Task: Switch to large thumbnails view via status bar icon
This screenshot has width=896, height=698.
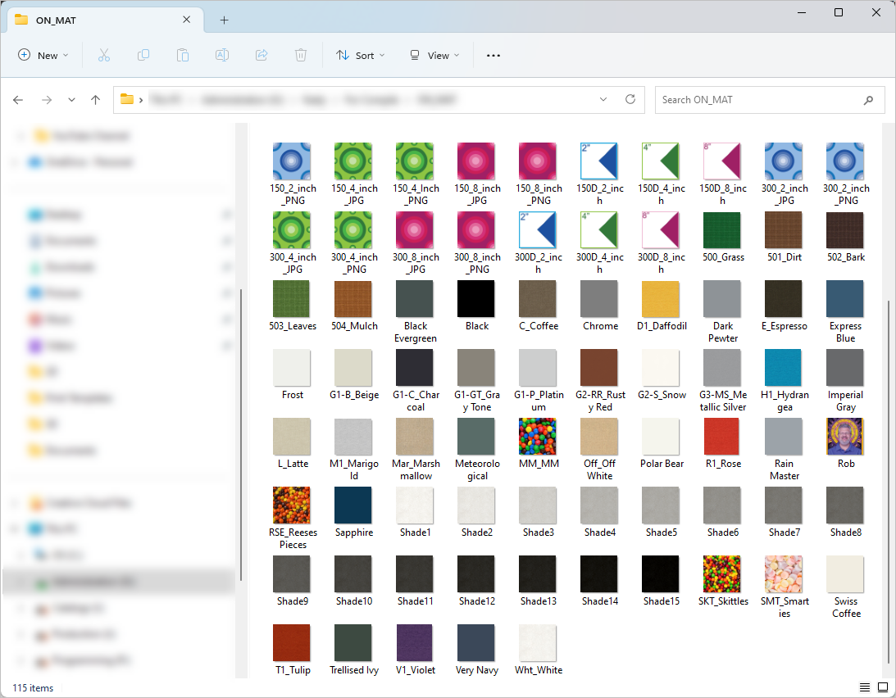Action: click(883, 687)
